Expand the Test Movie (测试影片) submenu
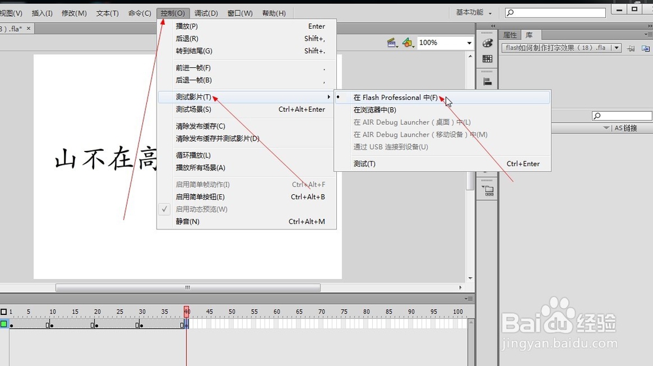 click(x=247, y=97)
